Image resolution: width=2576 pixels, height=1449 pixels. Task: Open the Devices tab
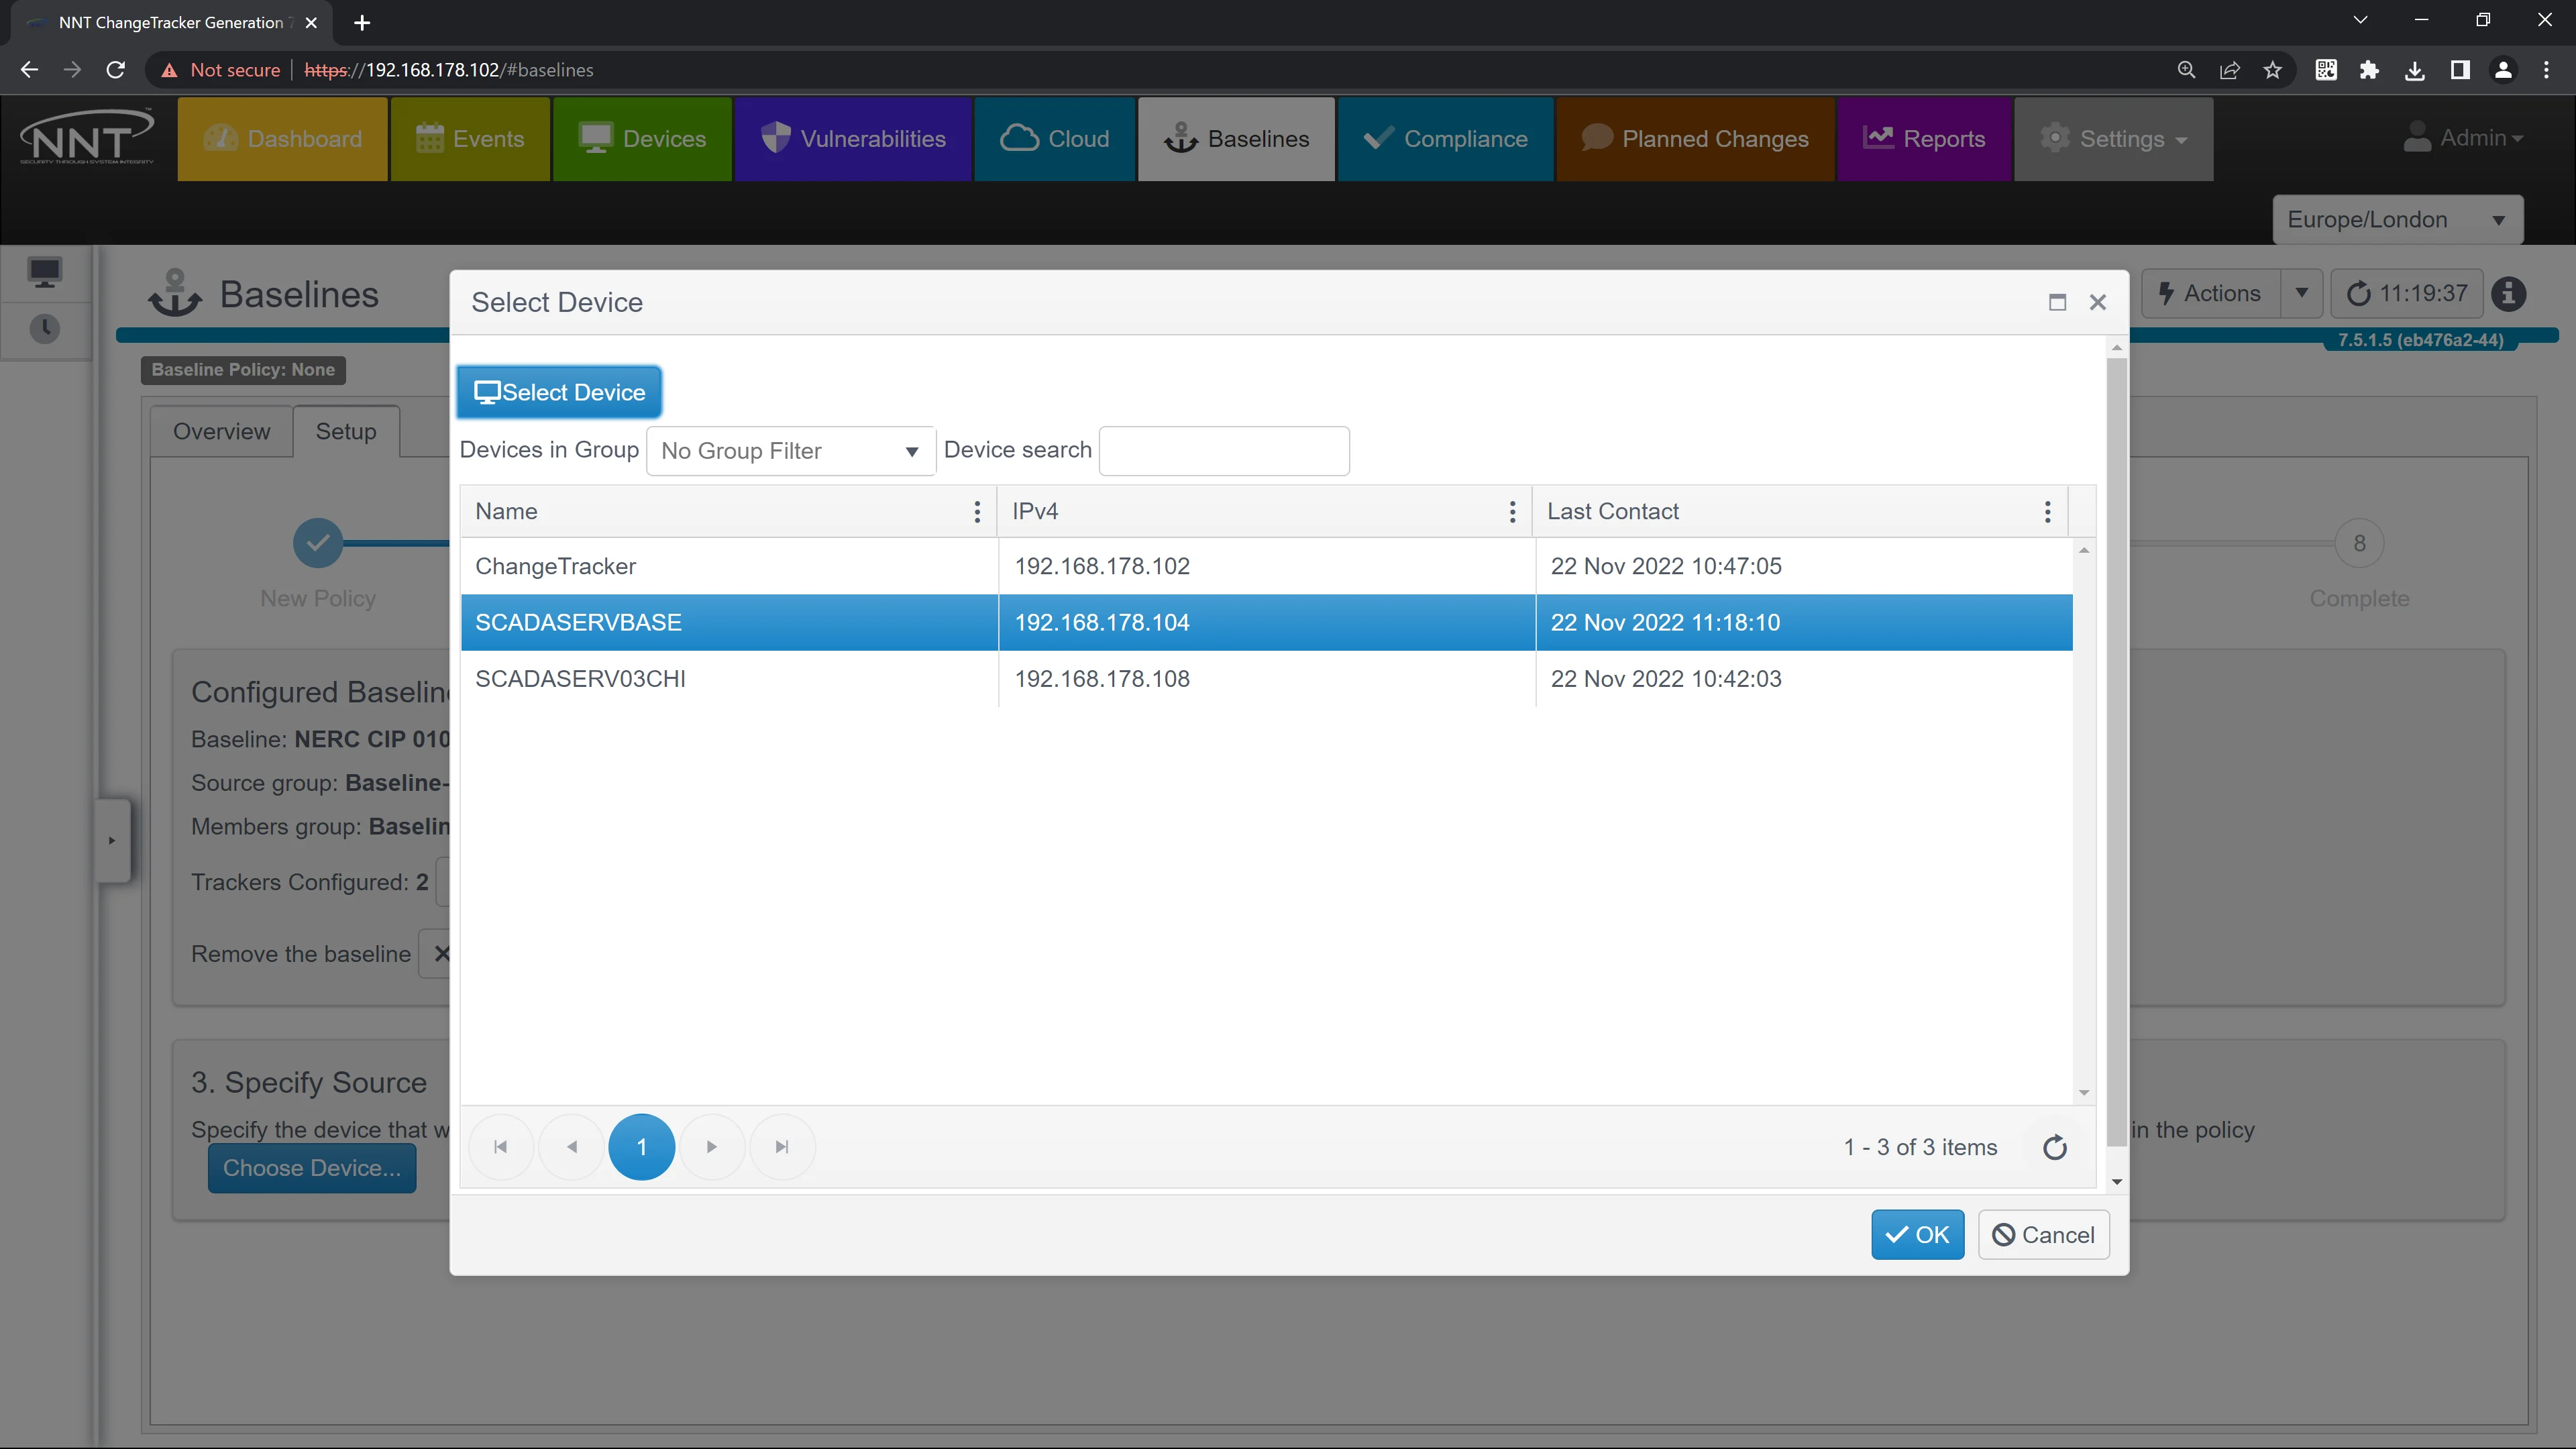click(x=642, y=139)
